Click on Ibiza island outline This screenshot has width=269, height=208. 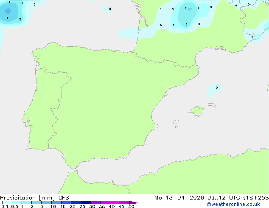(176, 122)
